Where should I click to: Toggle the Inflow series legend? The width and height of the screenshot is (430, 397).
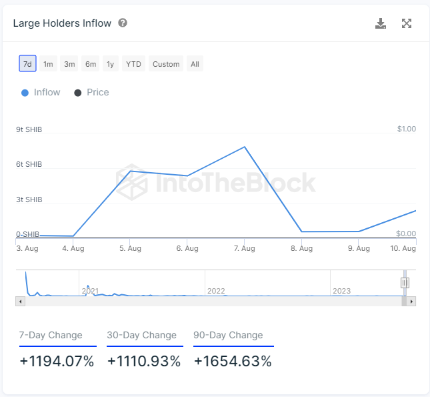(41, 93)
